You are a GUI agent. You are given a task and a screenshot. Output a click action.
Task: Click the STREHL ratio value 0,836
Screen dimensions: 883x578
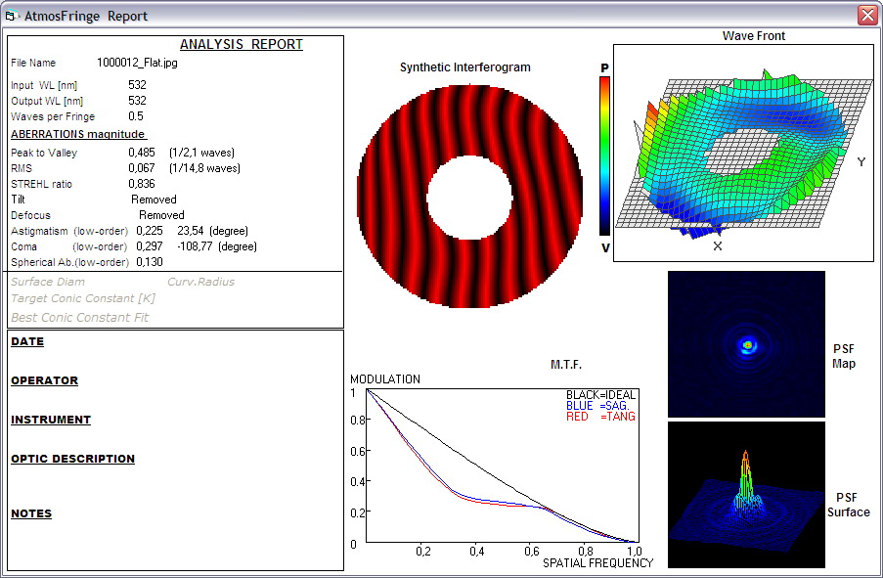click(x=142, y=185)
